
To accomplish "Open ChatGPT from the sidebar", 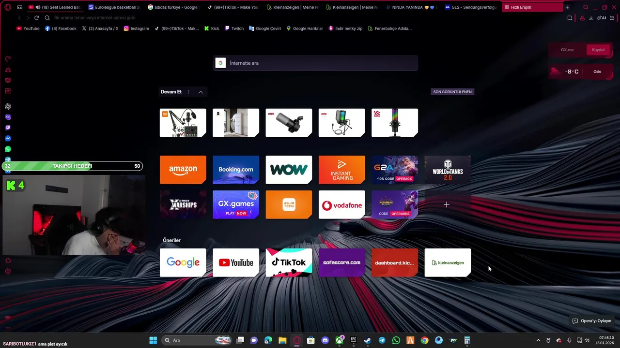I will [x=8, y=106].
